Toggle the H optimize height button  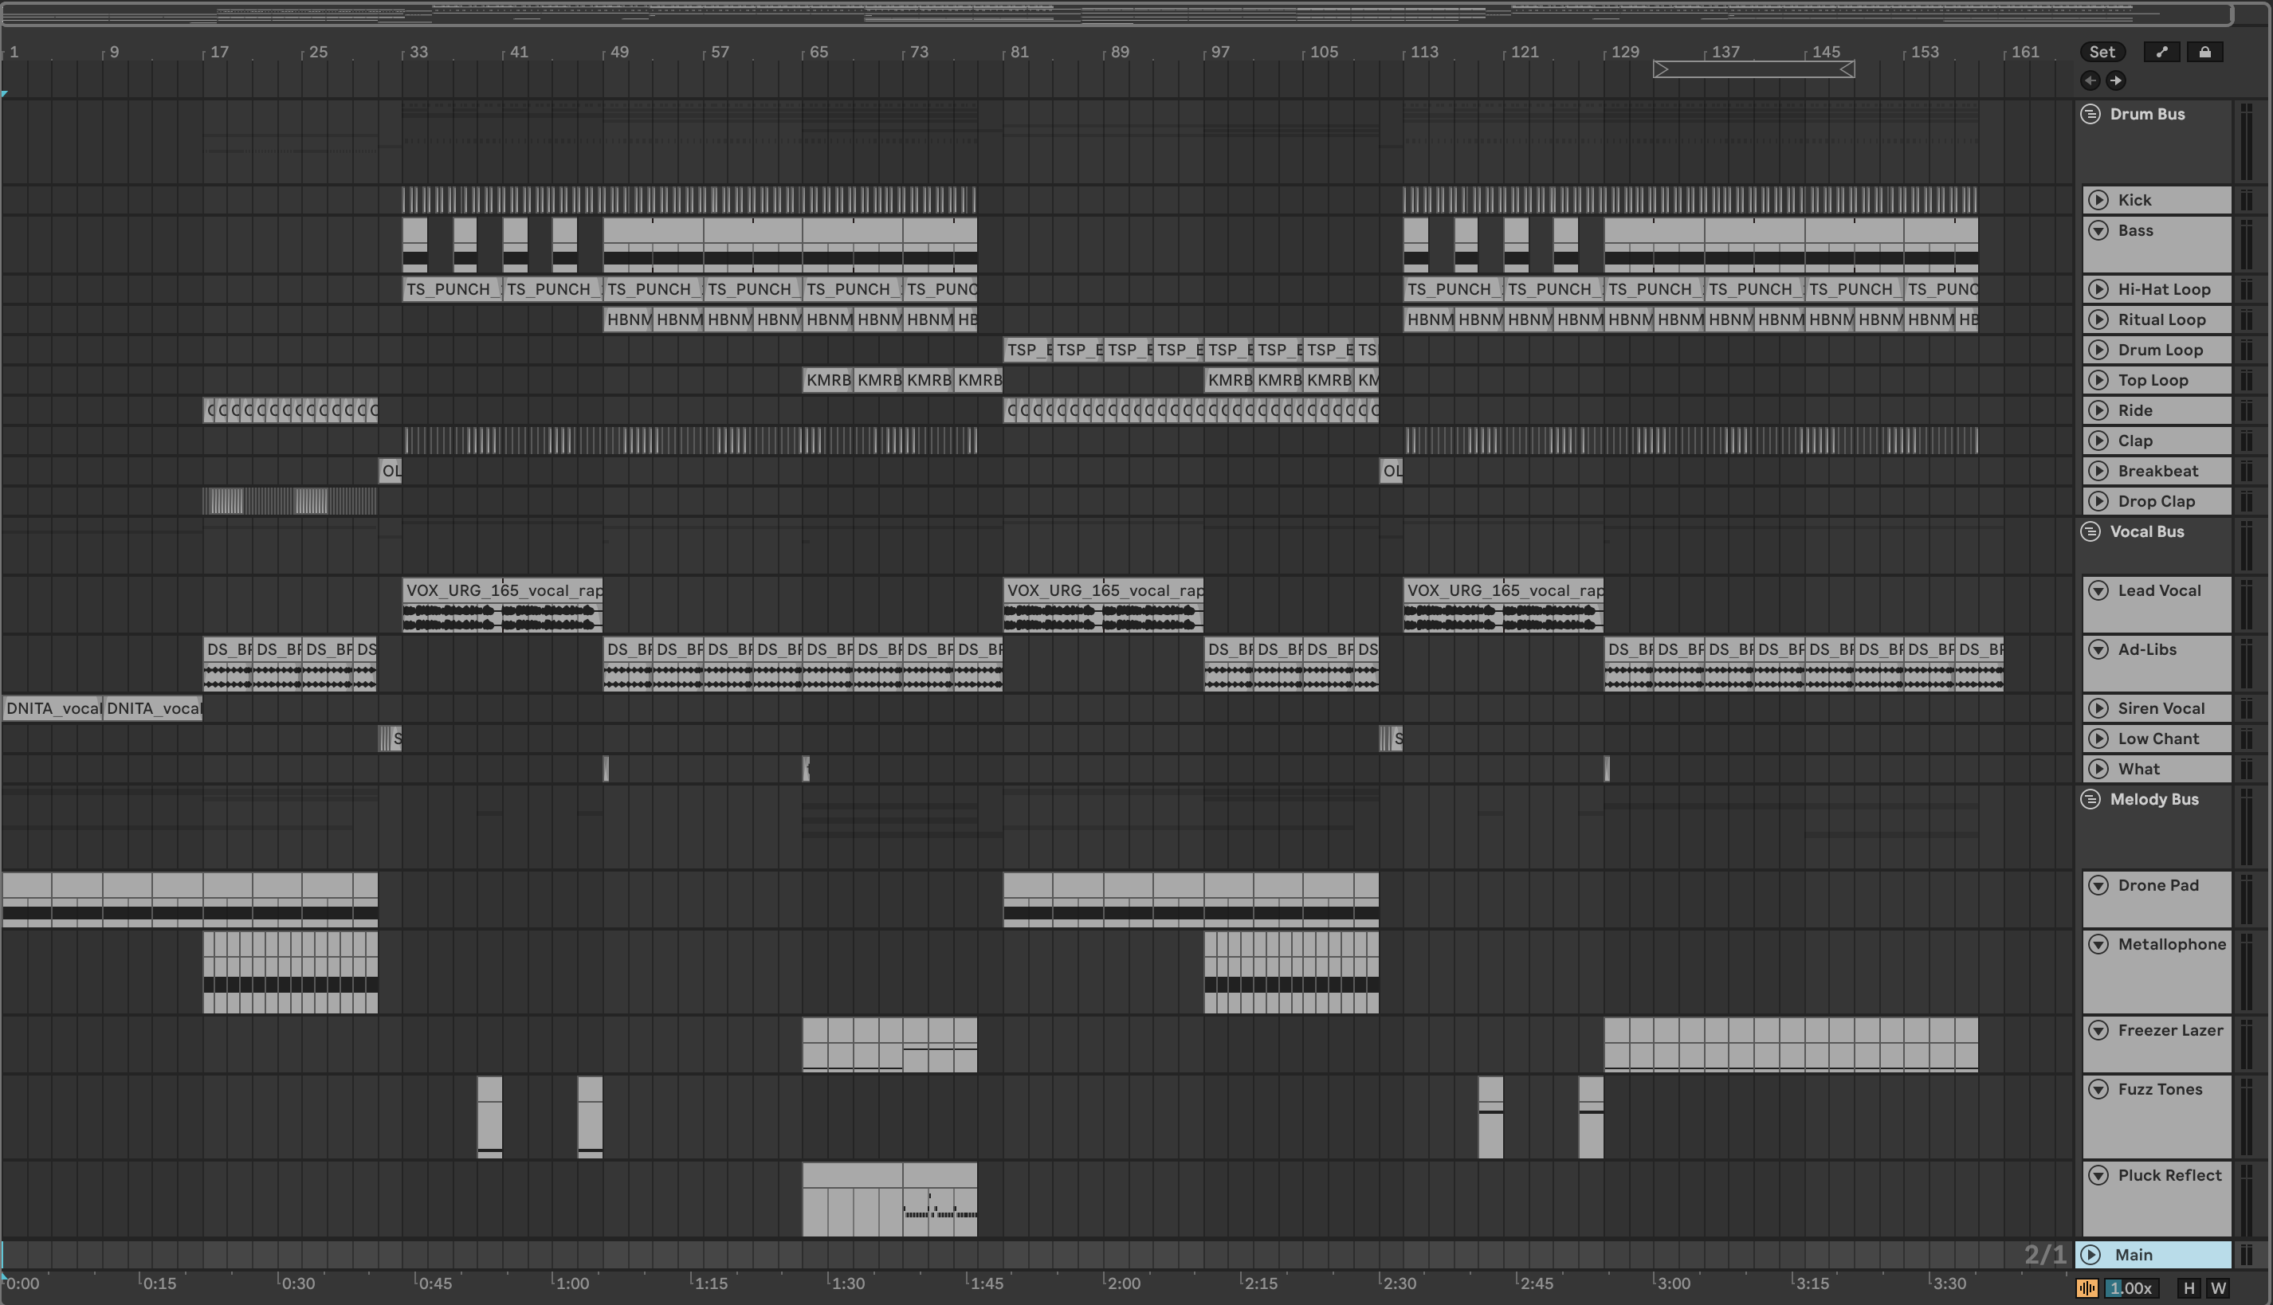click(x=2189, y=1289)
